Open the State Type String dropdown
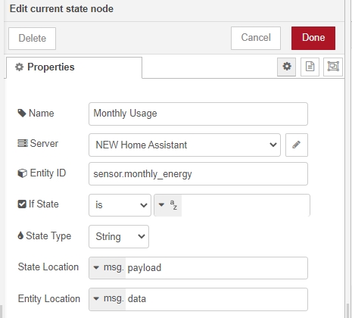Viewport: 352px width, 318px height. (119, 236)
